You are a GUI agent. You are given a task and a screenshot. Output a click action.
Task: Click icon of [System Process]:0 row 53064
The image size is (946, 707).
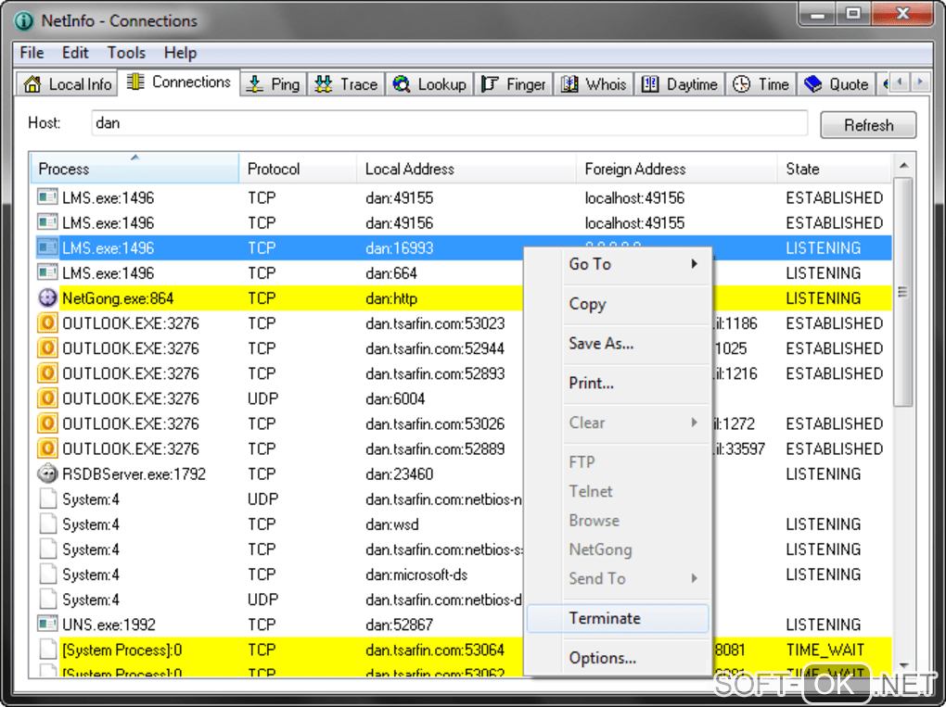(x=47, y=650)
